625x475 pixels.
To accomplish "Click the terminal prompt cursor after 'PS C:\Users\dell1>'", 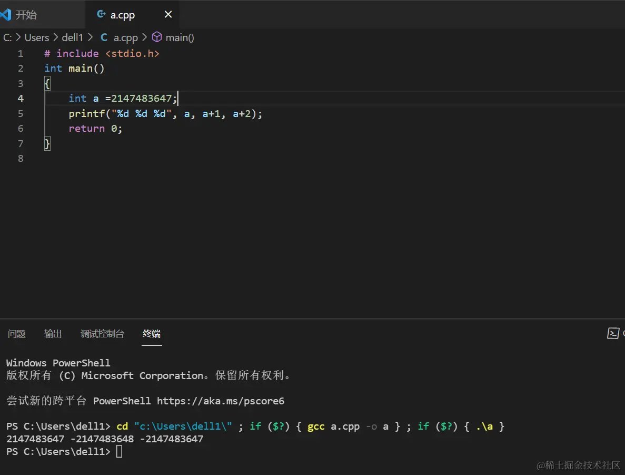I will 119,451.
